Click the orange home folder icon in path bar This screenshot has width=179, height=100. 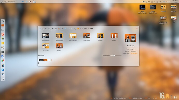(78, 29)
